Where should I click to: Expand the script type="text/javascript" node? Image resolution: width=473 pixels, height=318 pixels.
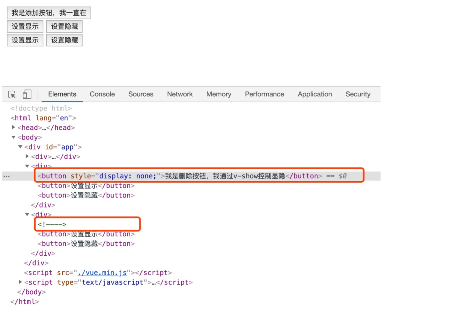click(x=20, y=282)
